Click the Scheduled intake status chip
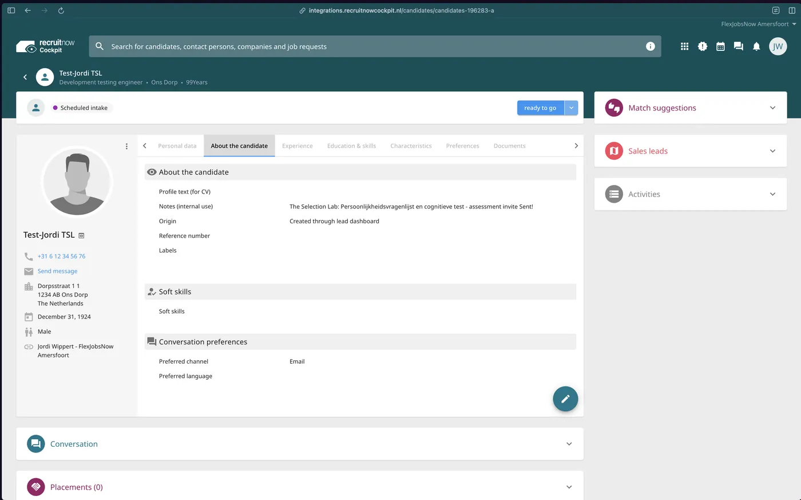 80,108
